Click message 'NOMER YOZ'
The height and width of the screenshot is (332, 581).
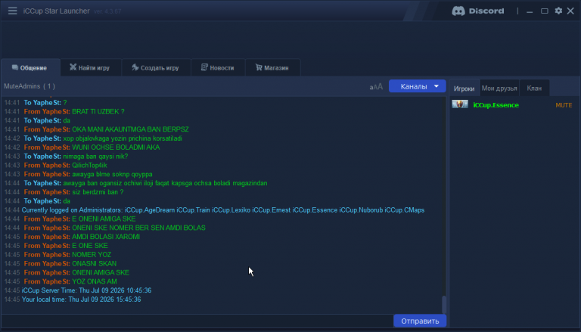(92, 255)
